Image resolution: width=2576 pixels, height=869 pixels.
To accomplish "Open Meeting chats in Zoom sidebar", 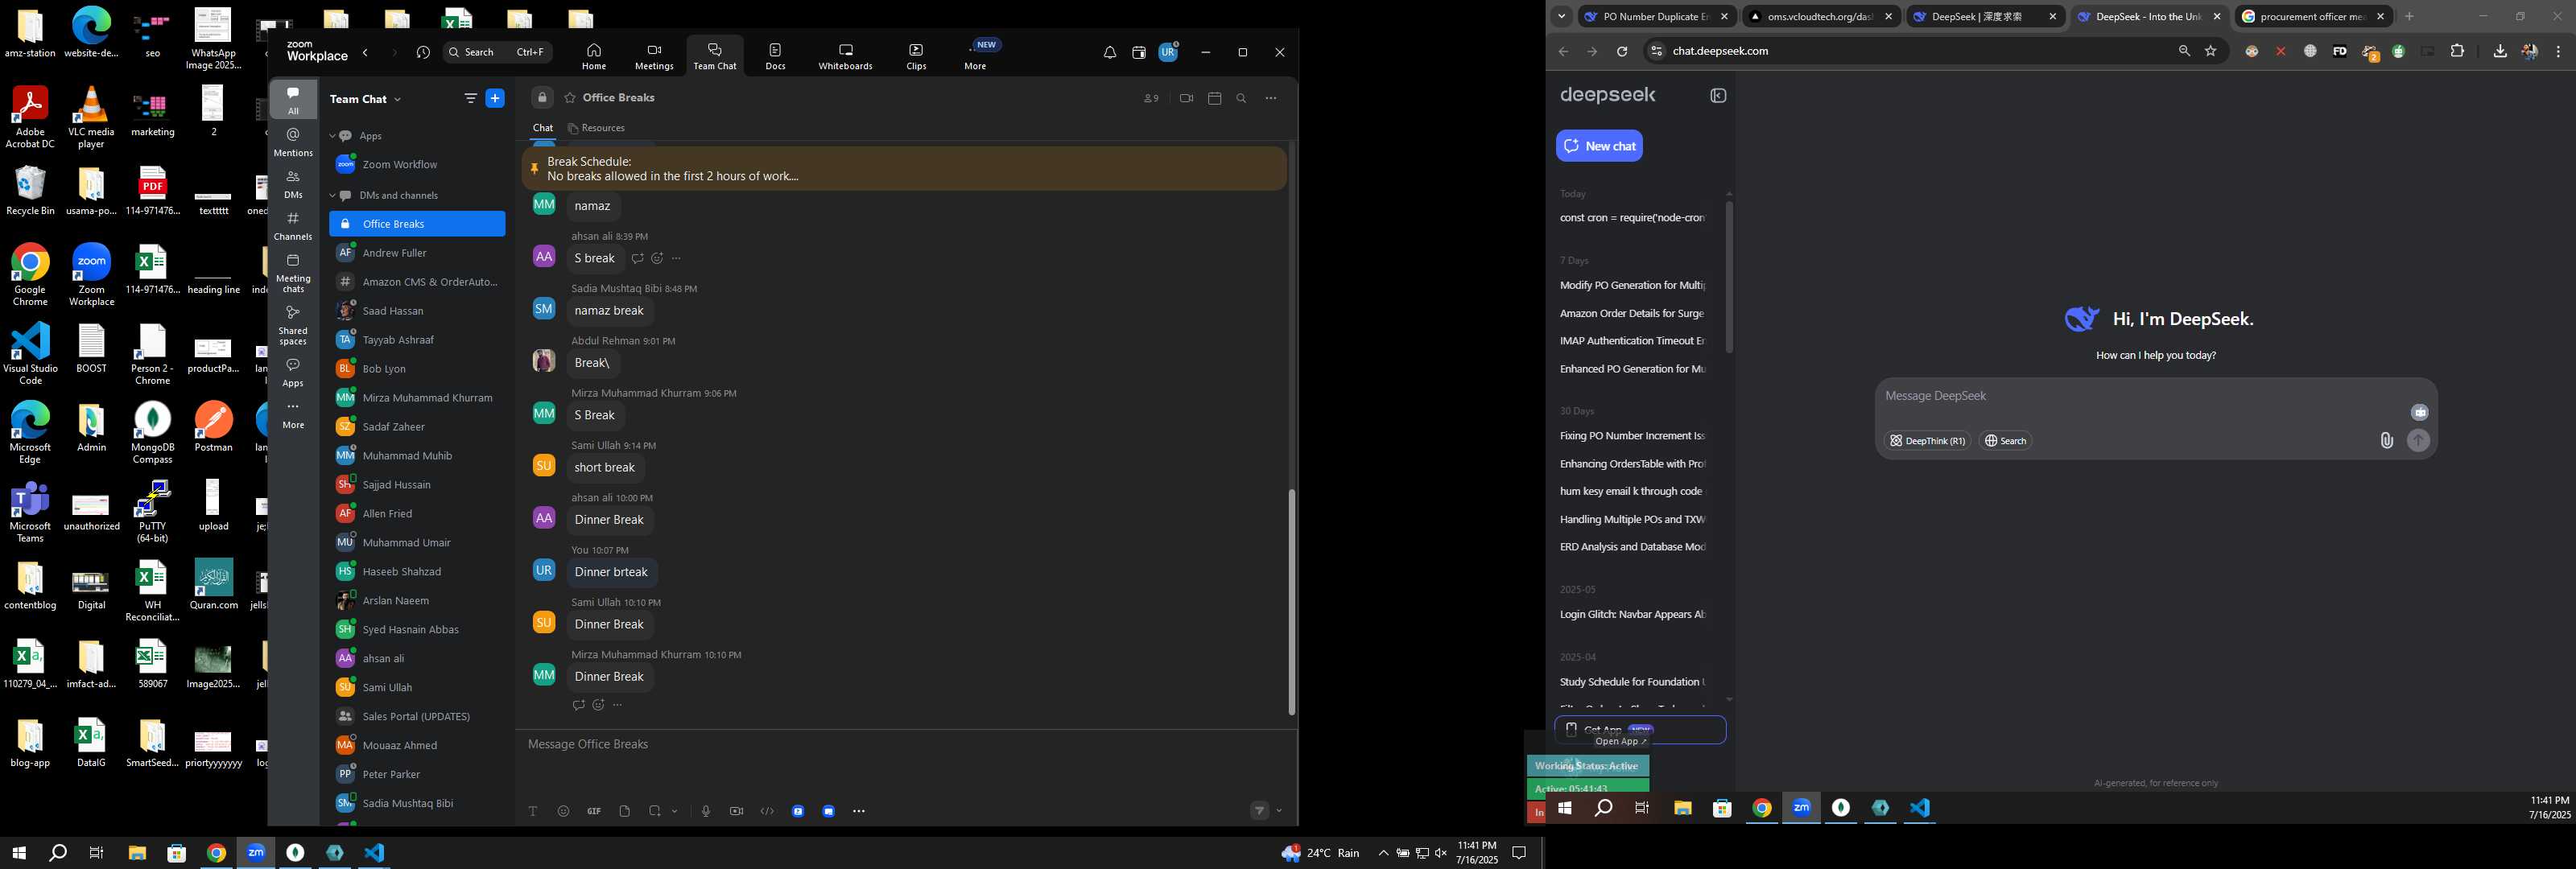I will [293, 273].
